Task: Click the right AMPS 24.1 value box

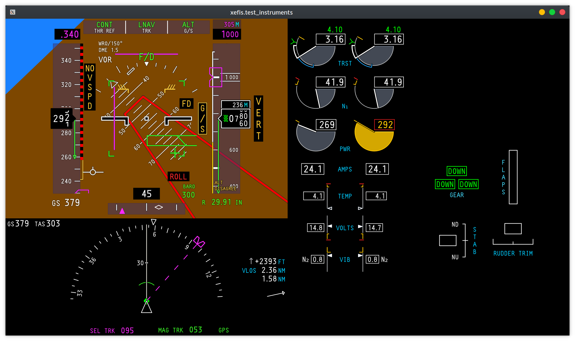Action: point(377,169)
